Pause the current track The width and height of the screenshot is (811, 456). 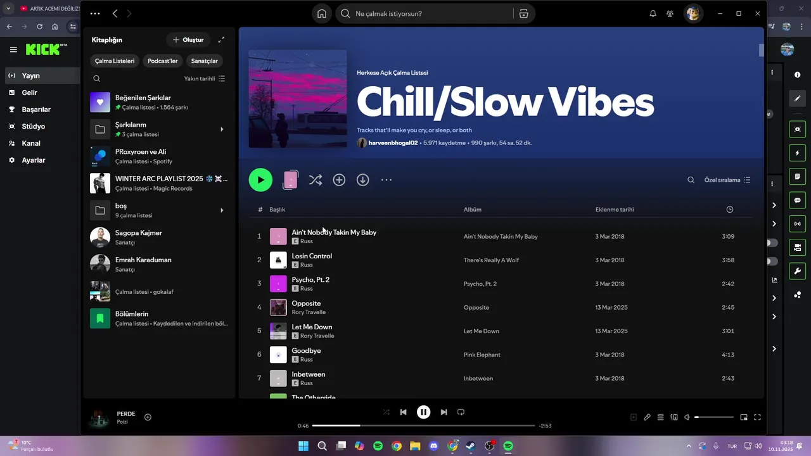[x=423, y=412]
